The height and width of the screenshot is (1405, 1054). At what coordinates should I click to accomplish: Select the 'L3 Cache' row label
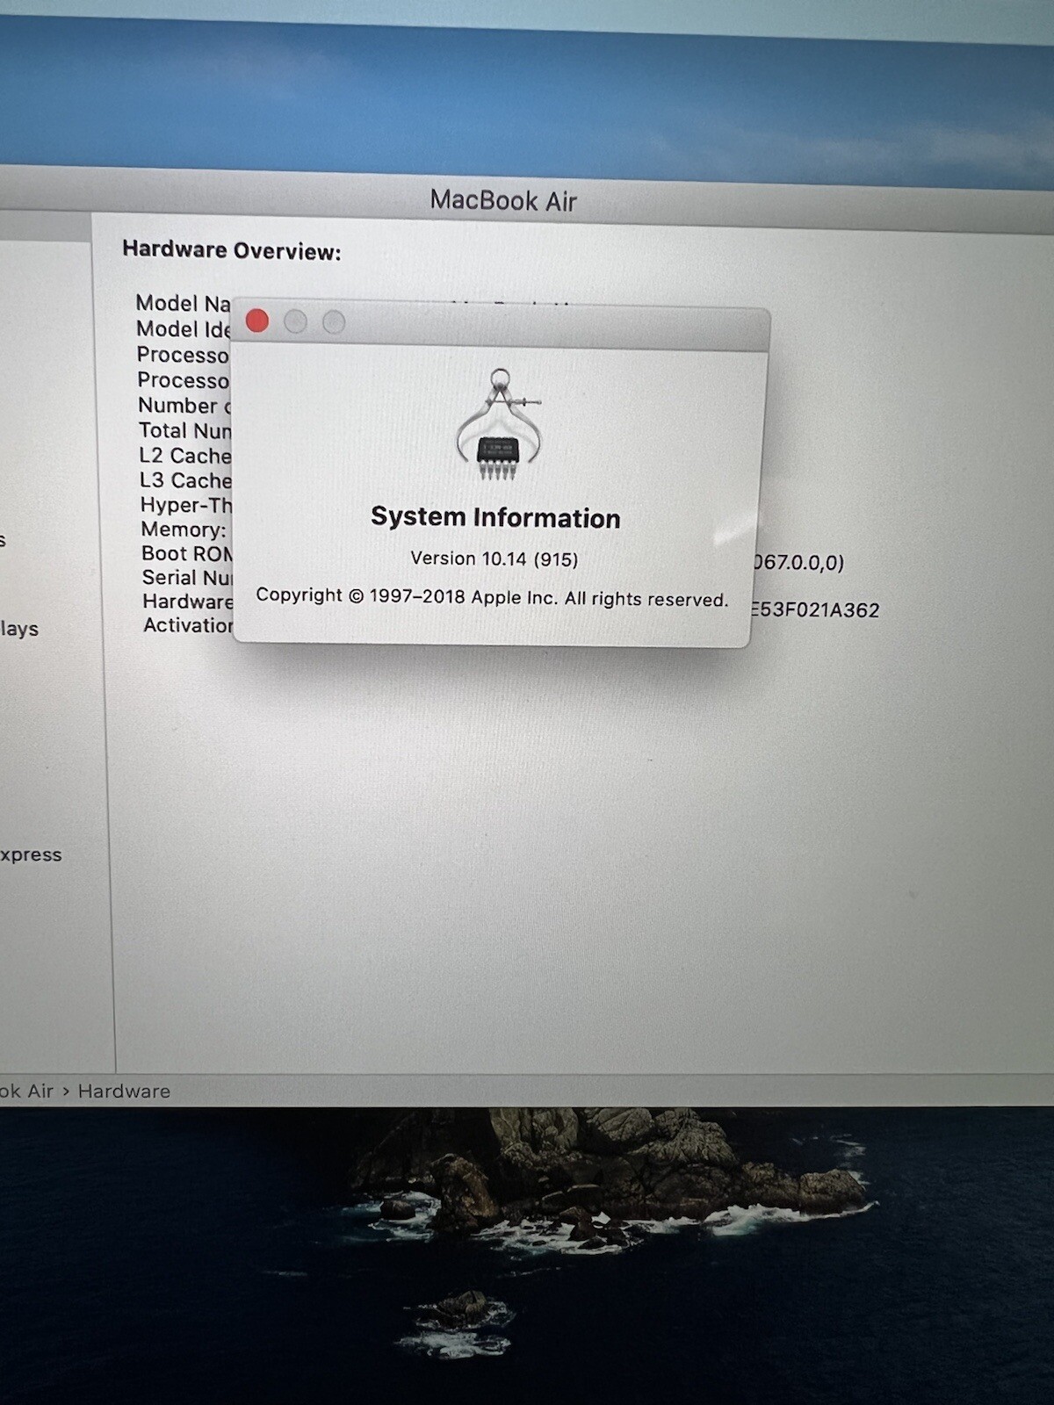coord(185,480)
